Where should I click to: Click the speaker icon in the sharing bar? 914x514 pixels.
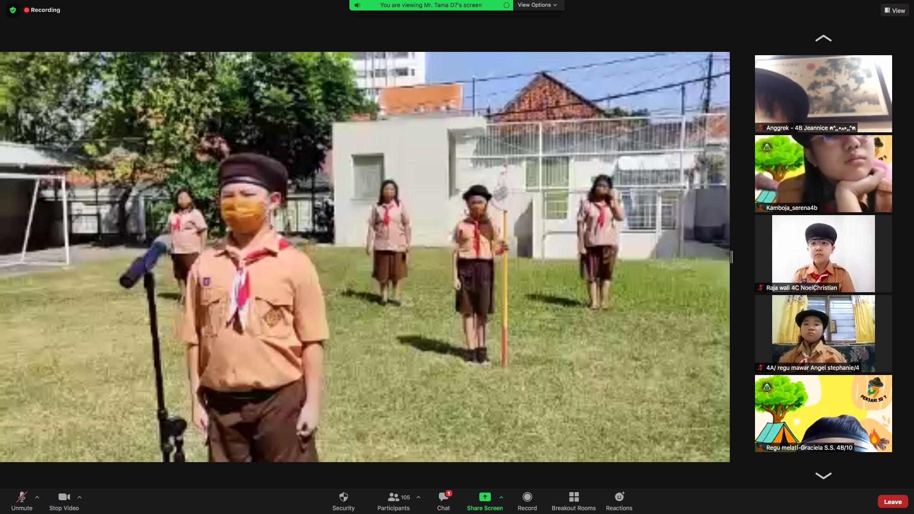[x=358, y=5]
